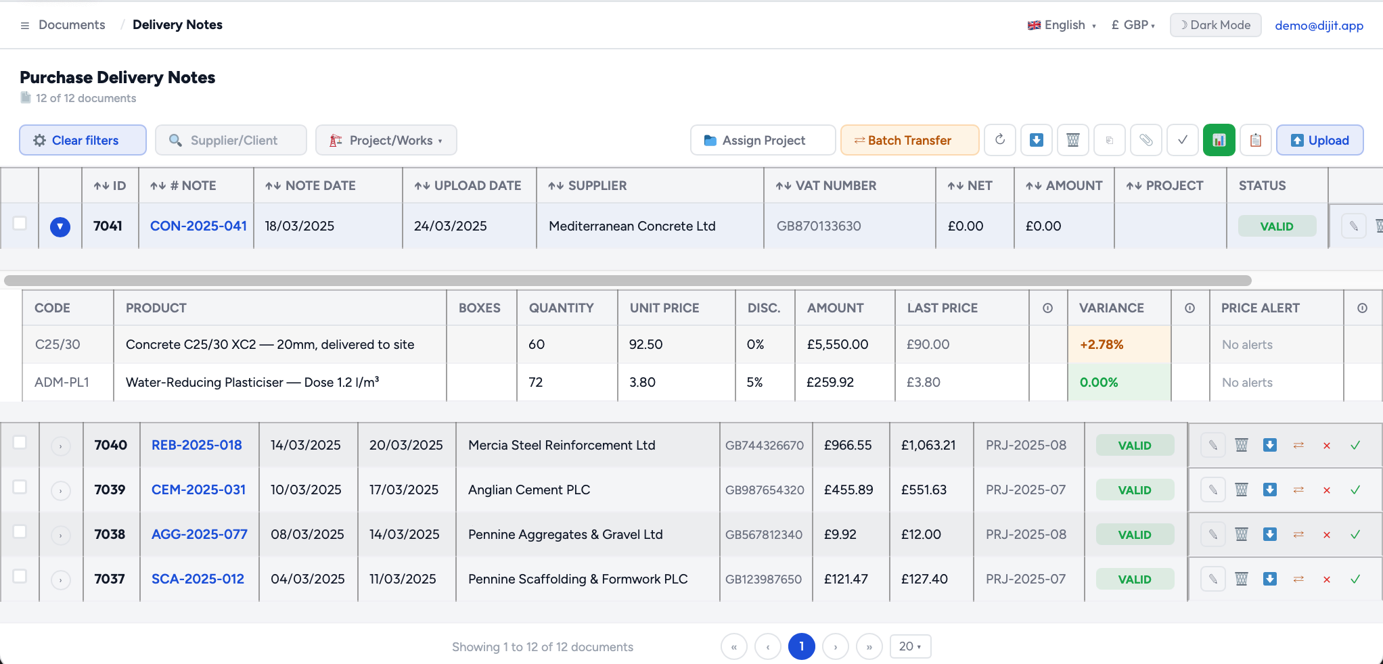Tick the checkbox for row 7041
This screenshot has height=664, width=1383.
tap(20, 223)
